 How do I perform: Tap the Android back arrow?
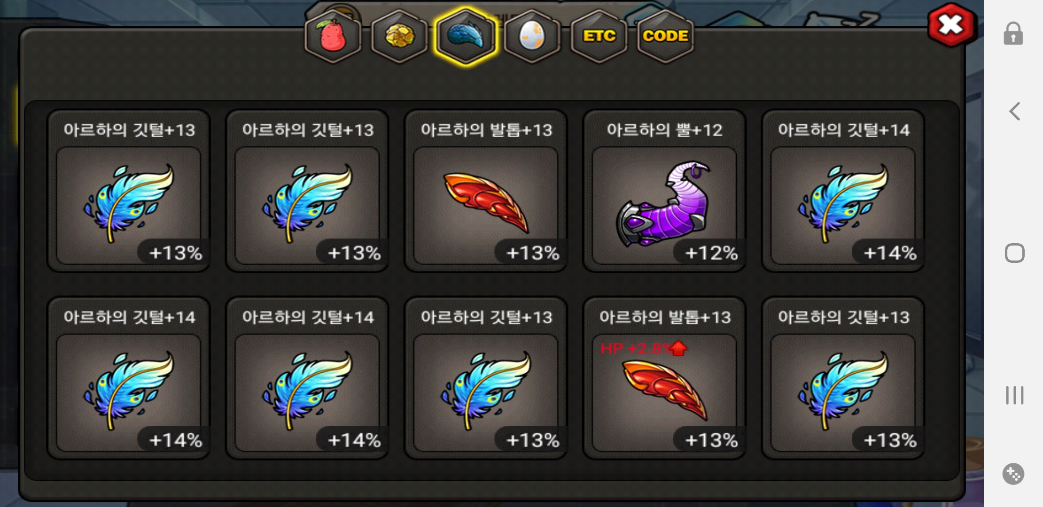1015,111
